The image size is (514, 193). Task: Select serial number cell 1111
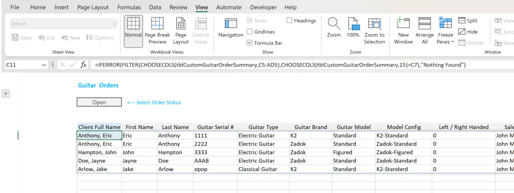point(215,135)
